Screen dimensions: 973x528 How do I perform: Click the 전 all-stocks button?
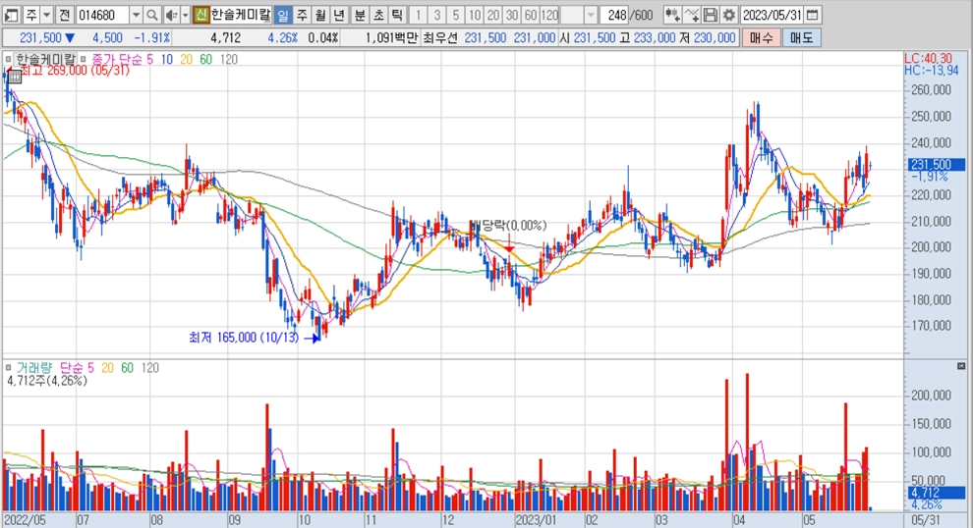64,15
